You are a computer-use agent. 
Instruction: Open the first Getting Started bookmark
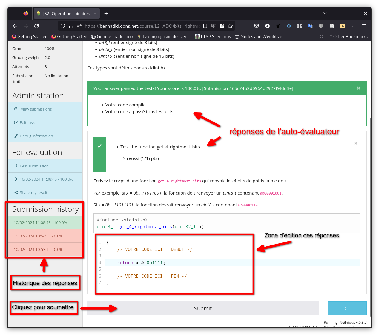(30, 37)
